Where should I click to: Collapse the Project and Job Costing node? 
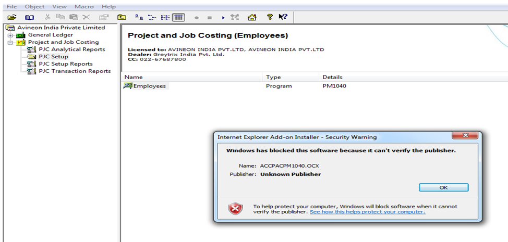(x=10, y=42)
